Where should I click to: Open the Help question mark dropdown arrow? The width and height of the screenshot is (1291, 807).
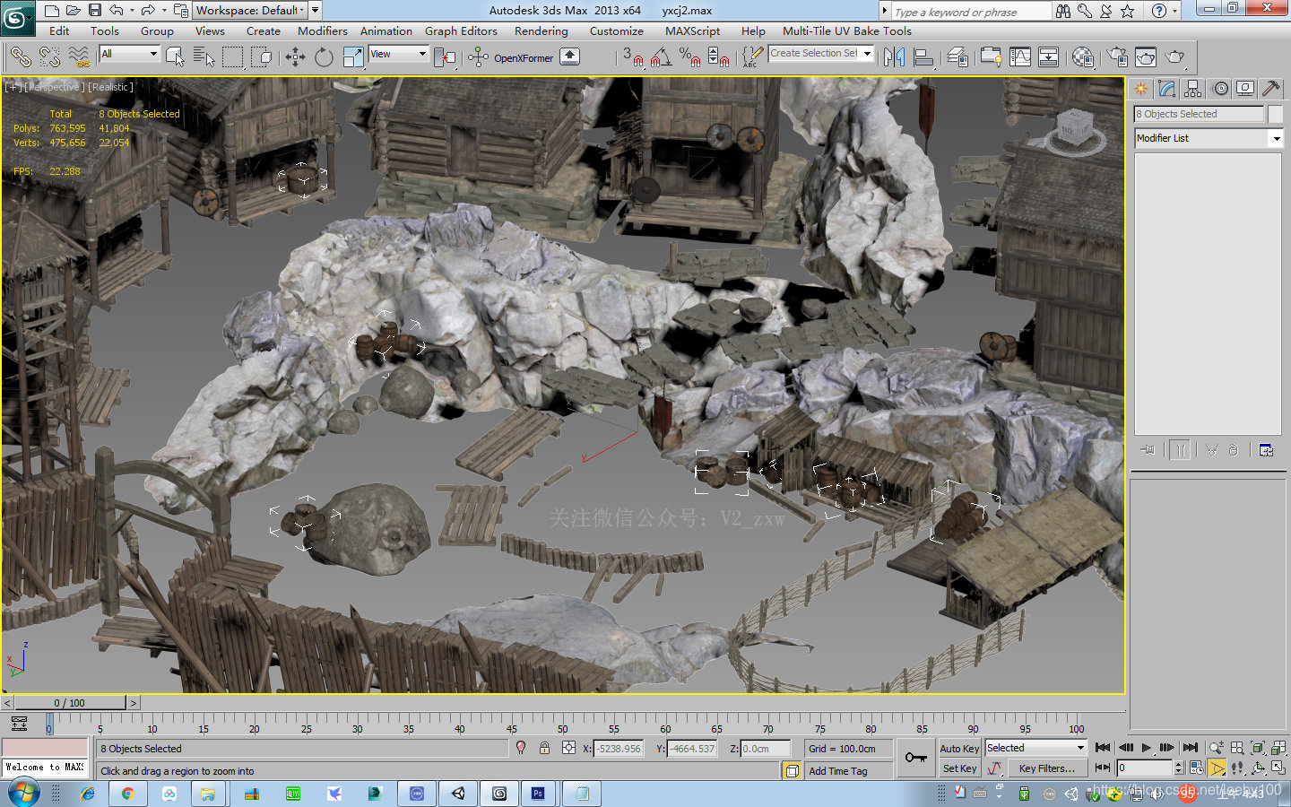coord(1174,11)
